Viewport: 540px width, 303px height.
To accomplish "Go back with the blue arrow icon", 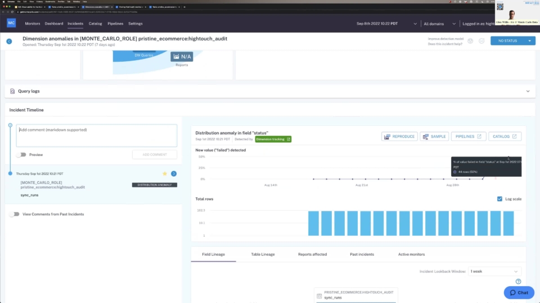I will click(x=10, y=41).
